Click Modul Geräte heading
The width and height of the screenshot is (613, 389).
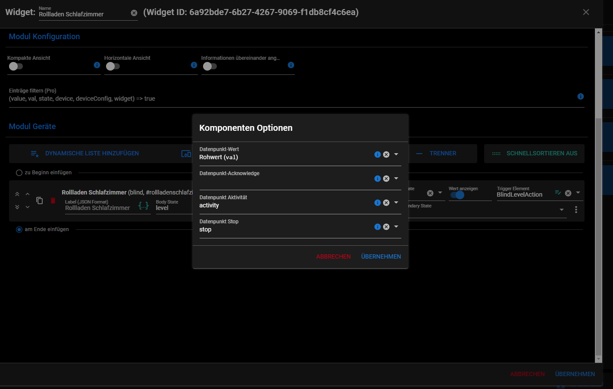point(32,127)
